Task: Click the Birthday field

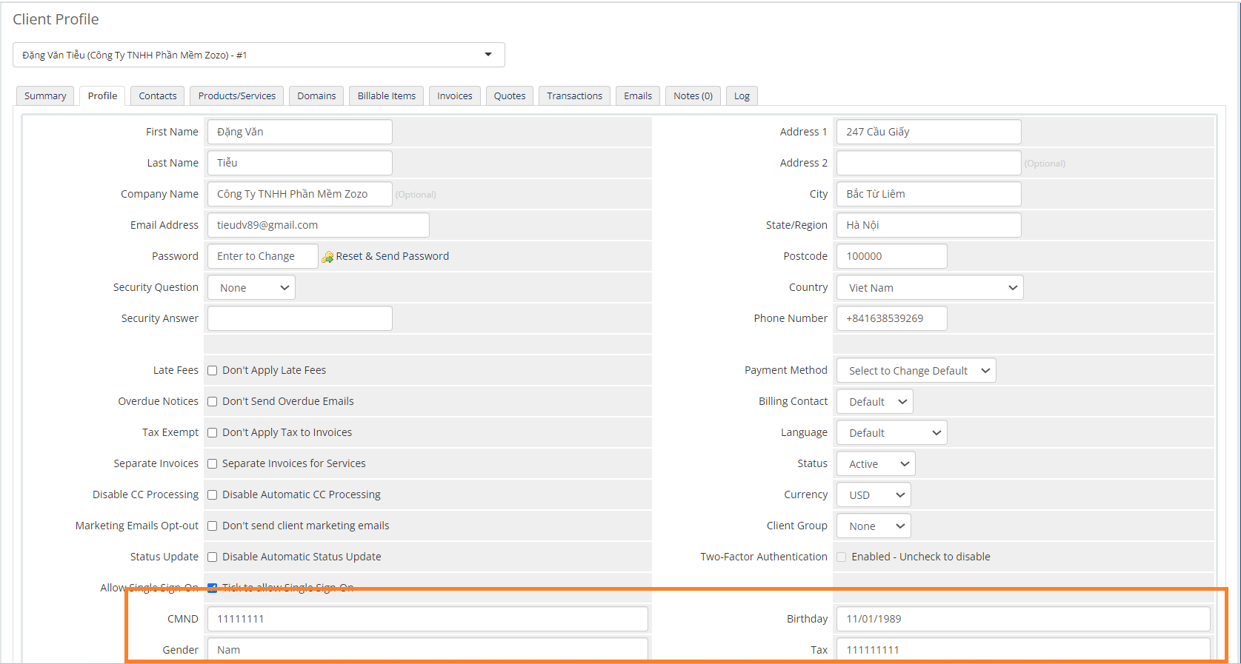Action: click(x=1023, y=619)
